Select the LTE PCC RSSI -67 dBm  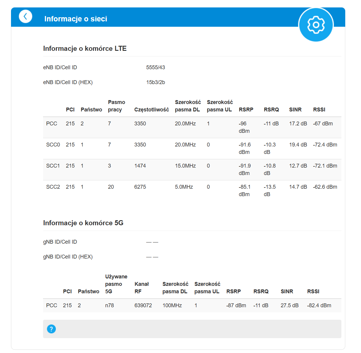[323, 124]
